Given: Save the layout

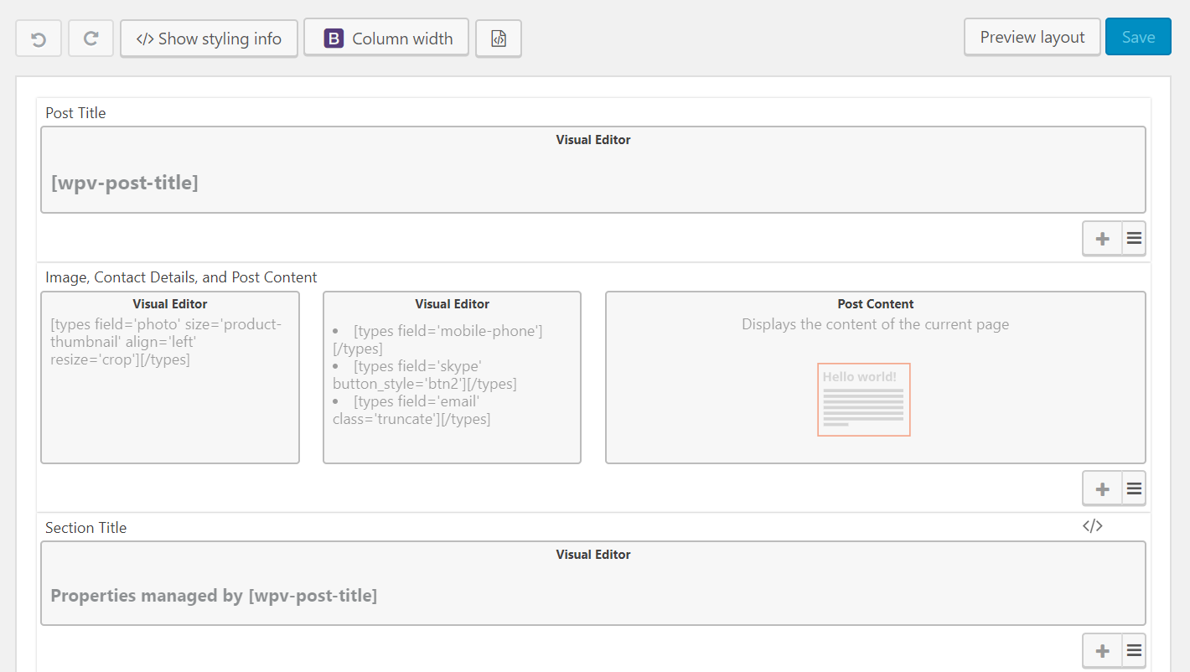Looking at the screenshot, I should coord(1138,37).
